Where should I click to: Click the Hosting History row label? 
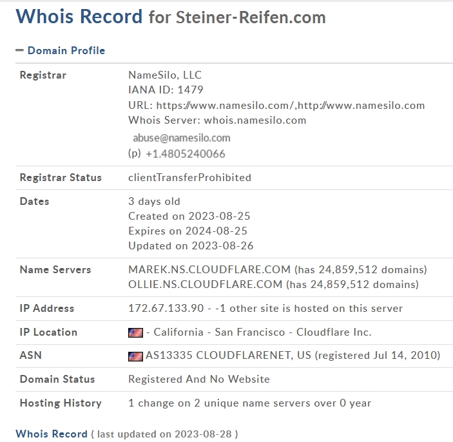61,403
